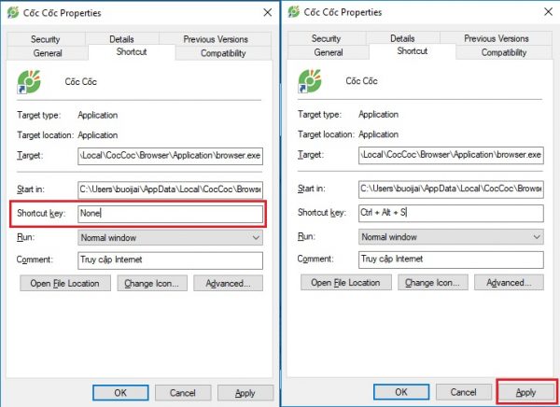Open the Run dropdown in the left dialog
The image size is (560, 407).
tap(171, 238)
